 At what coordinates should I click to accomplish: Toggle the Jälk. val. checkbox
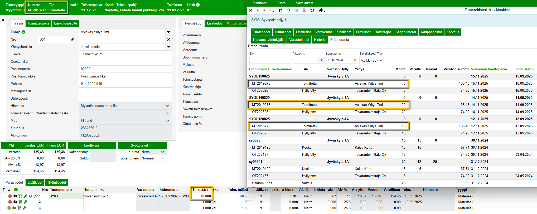pos(253,189)
